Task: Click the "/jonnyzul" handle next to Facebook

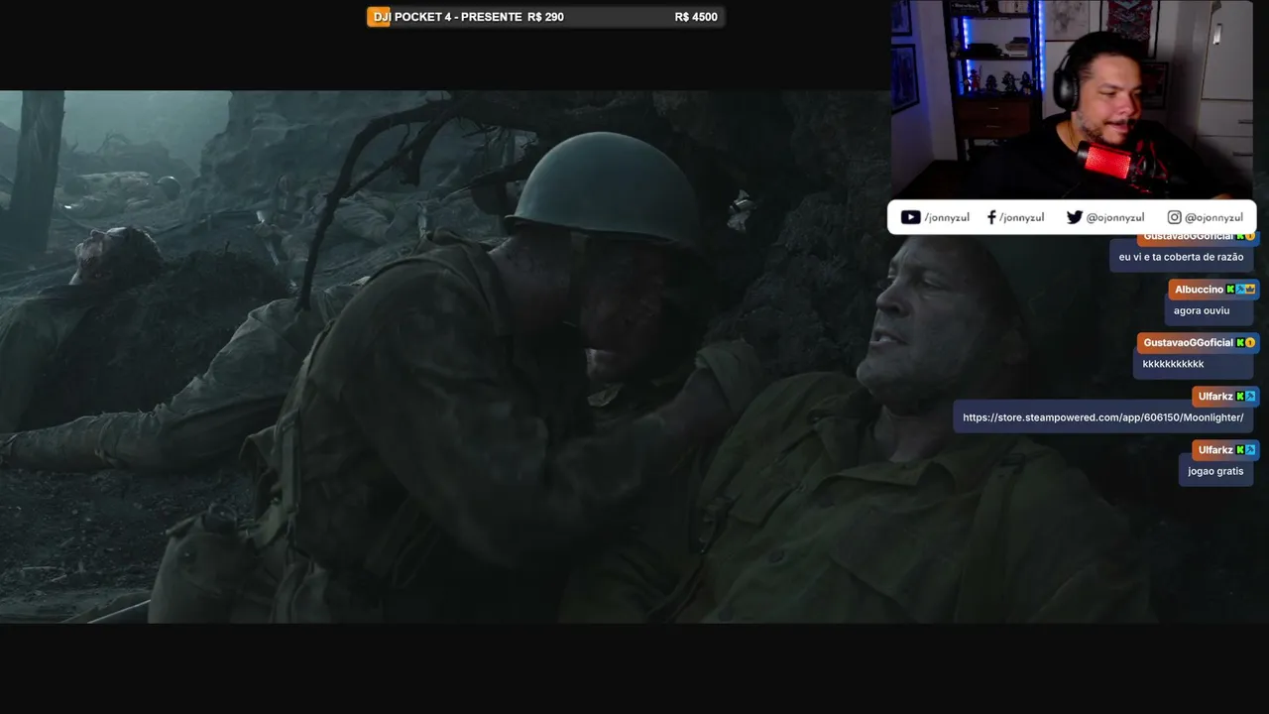Action: (x=1021, y=217)
